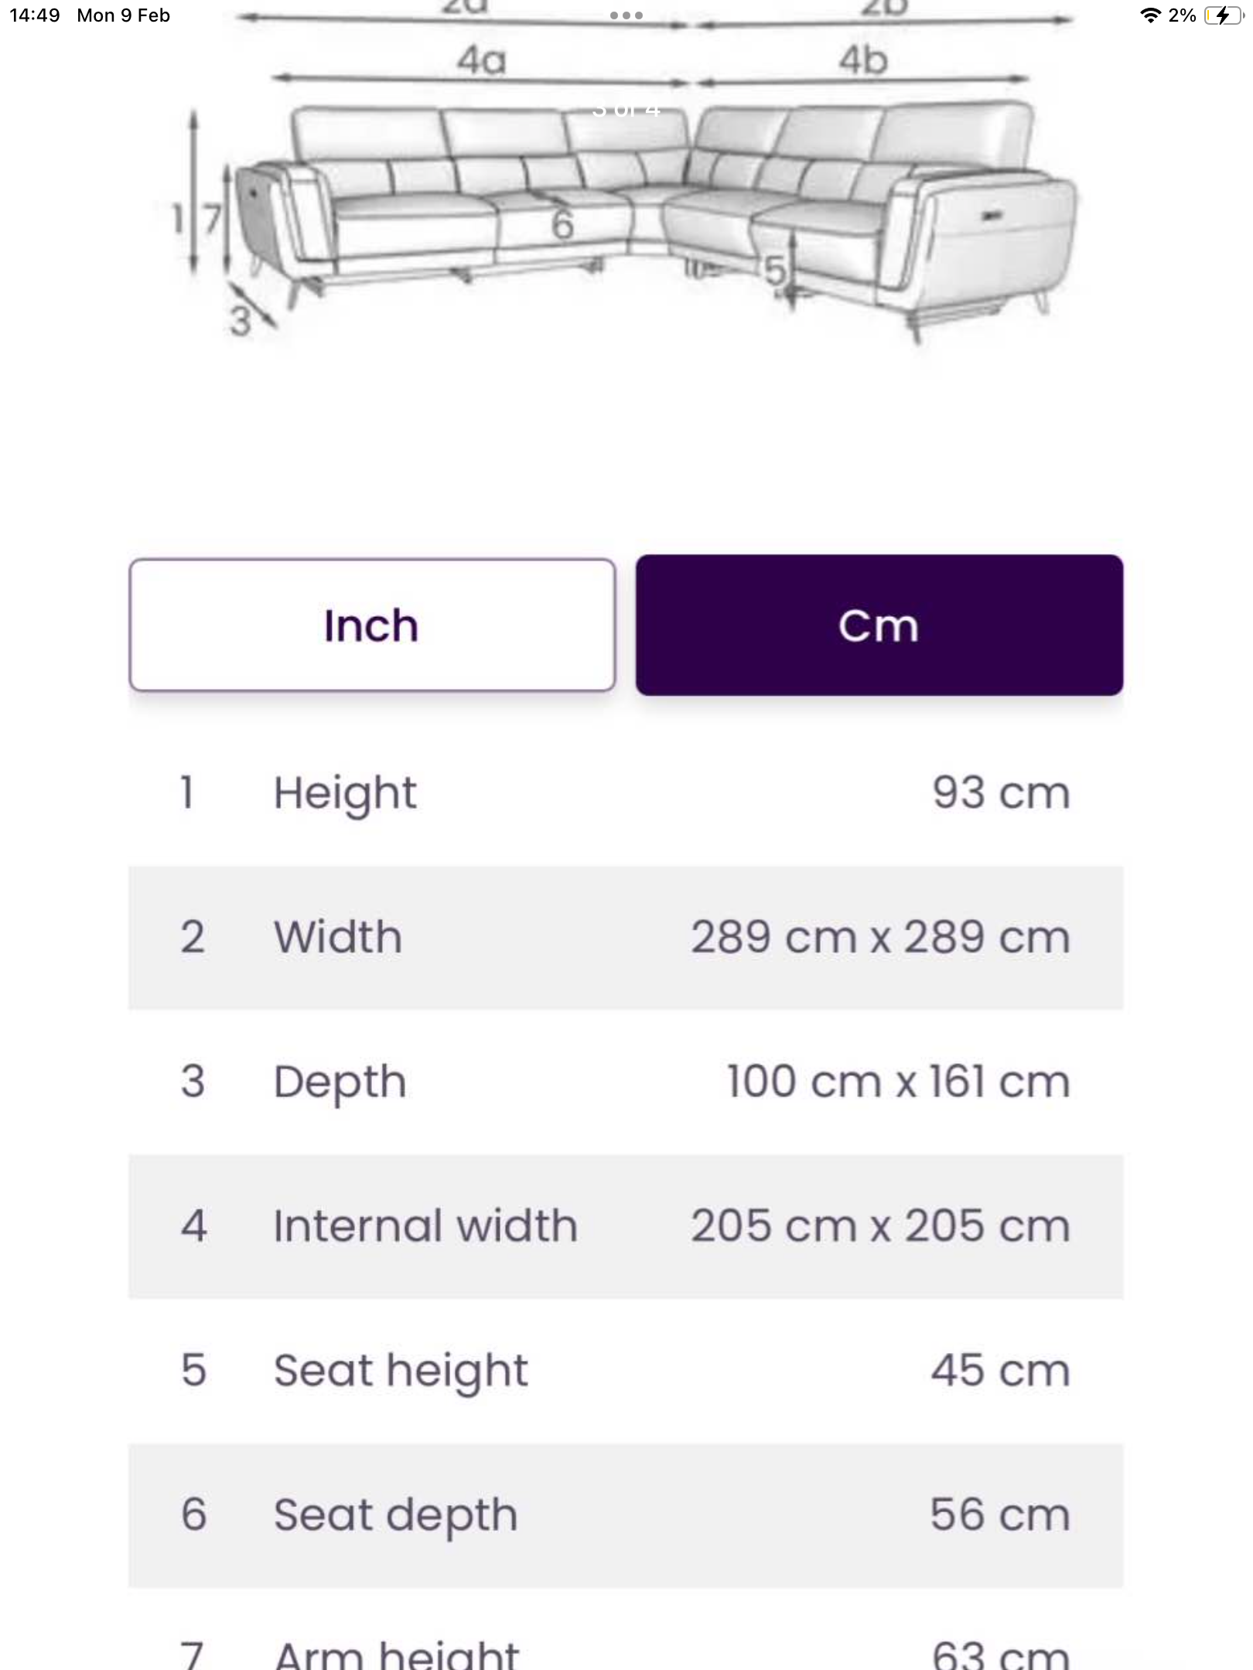This screenshot has height=1670, width=1253.
Task: Select the Seat height row
Action: (x=625, y=1370)
